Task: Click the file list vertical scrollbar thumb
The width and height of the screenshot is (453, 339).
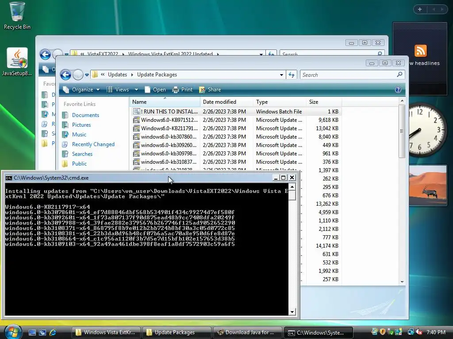Action: [402, 131]
